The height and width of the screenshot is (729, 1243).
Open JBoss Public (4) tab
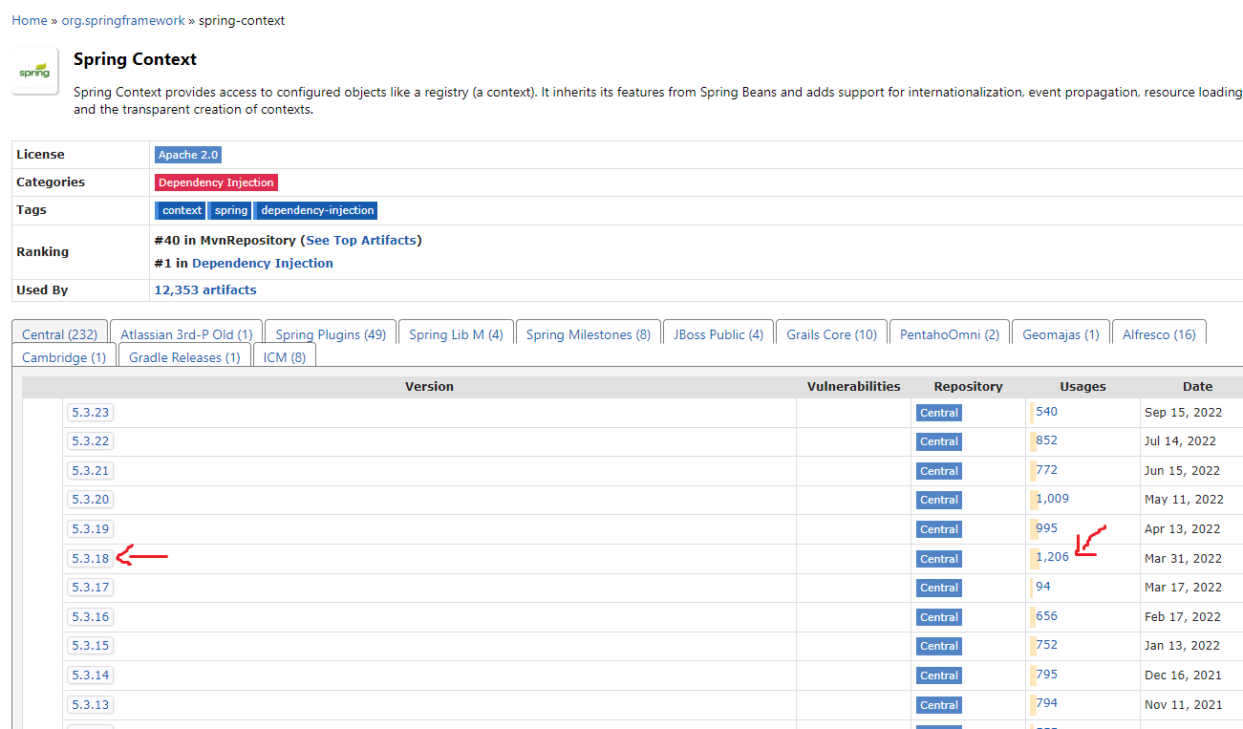pos(718,334)
